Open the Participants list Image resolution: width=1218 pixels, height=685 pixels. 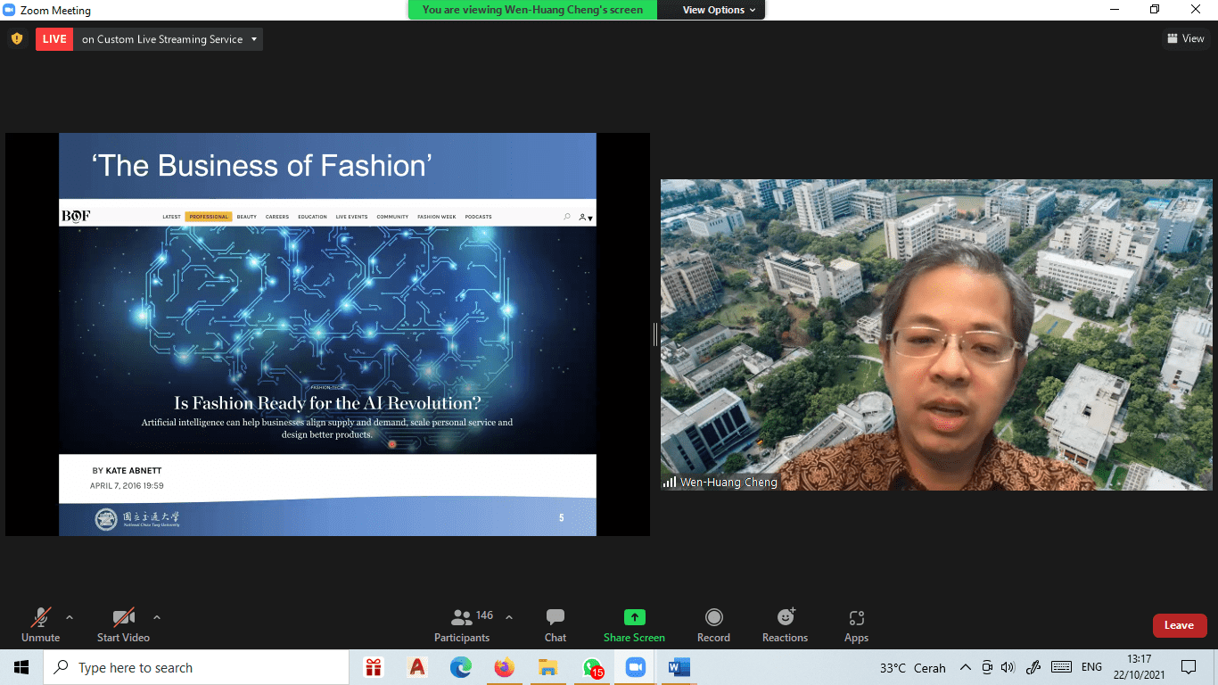463,625
